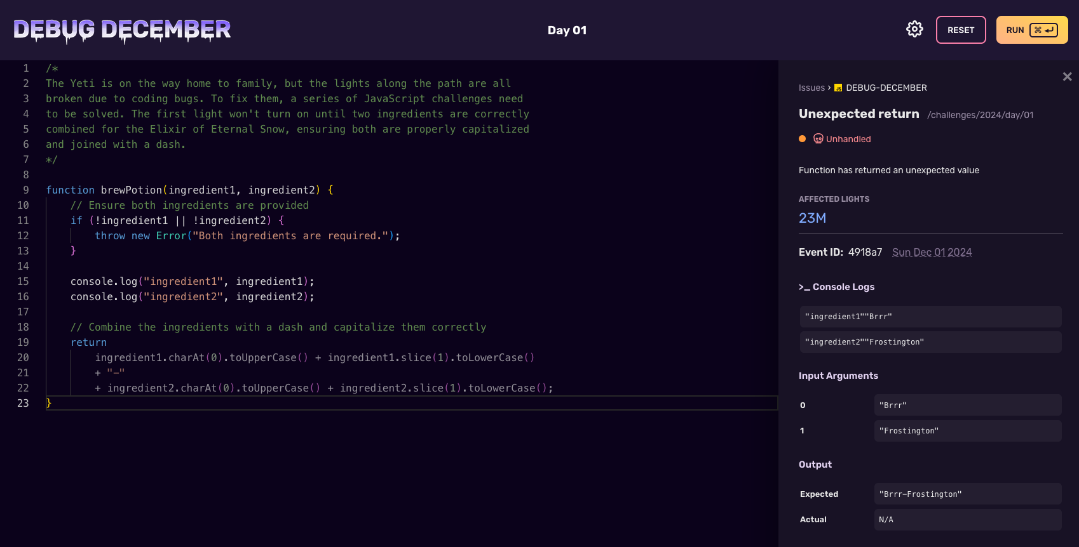Click line number 9 in gutter
Viewport: 1079px width, 547px height.
click(x=26, y=190)
